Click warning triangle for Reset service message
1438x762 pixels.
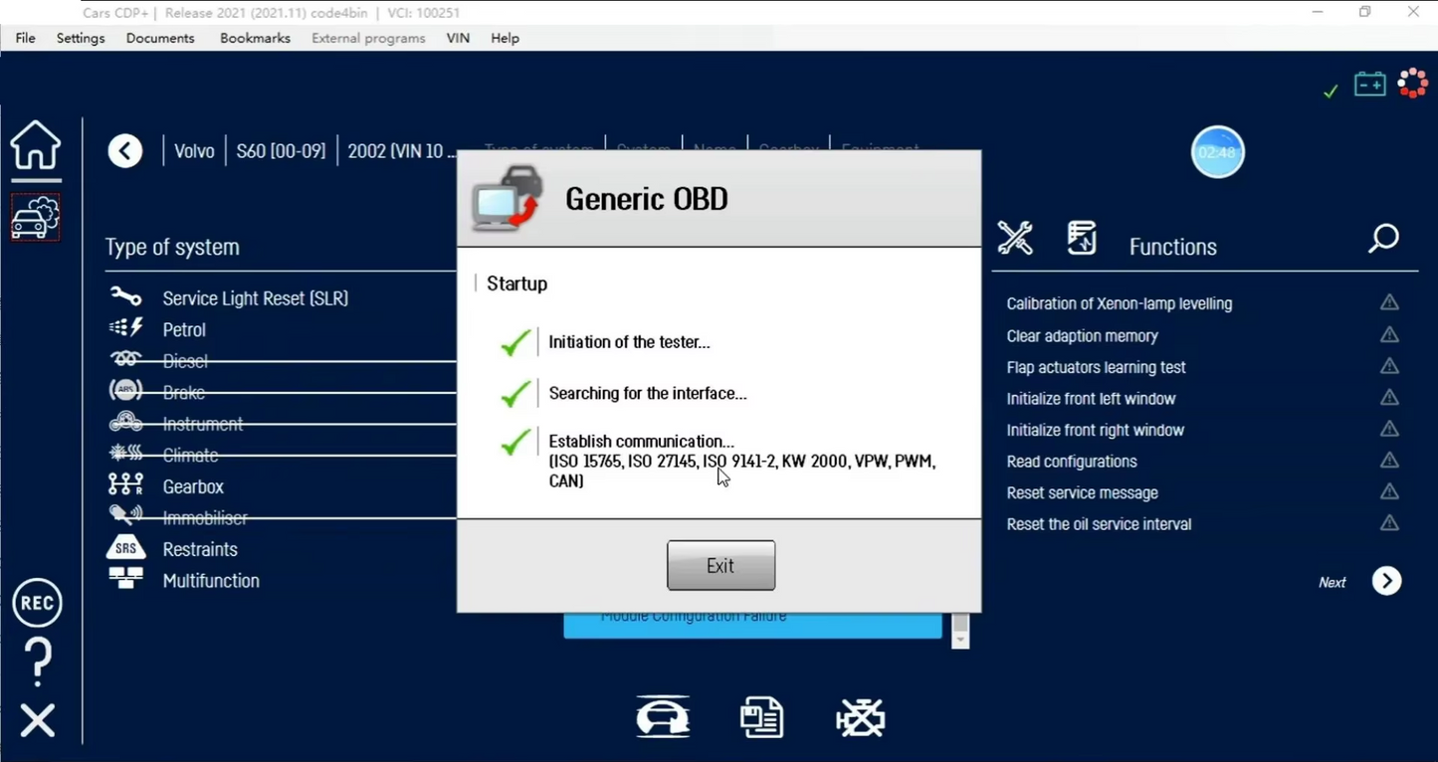coord(1389,491)
